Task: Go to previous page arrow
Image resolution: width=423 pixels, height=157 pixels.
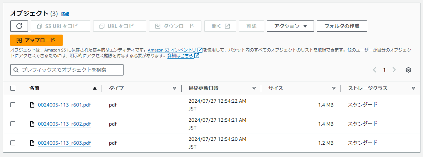Action: tap(375, 70)
